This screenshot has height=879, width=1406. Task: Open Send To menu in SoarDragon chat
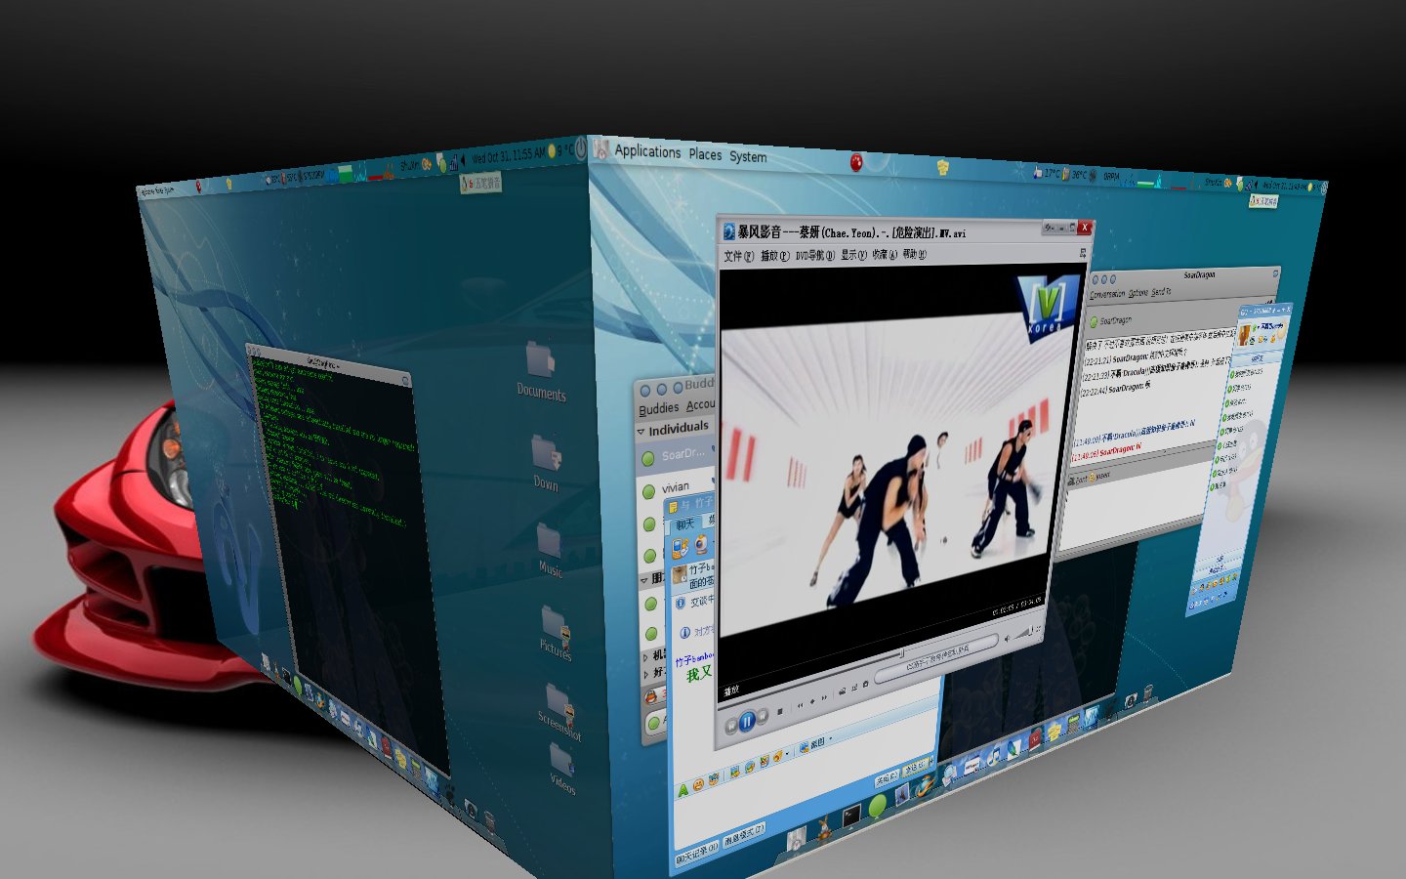tap(1160, 292)
